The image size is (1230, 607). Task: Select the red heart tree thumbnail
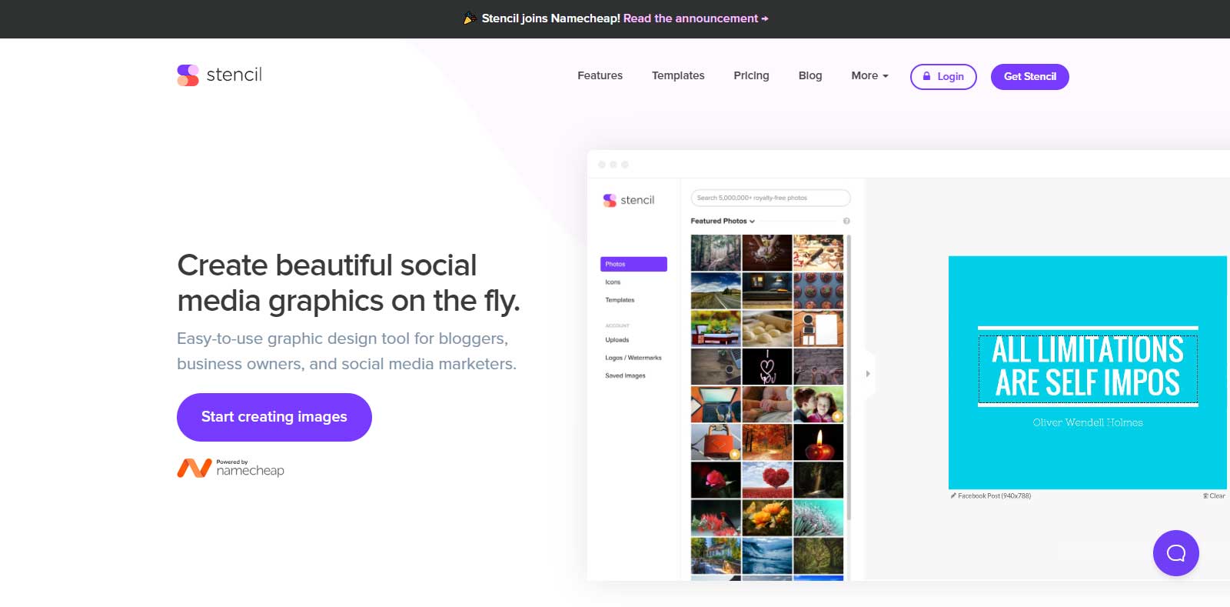pyautogui.click(x=767, y=479)
